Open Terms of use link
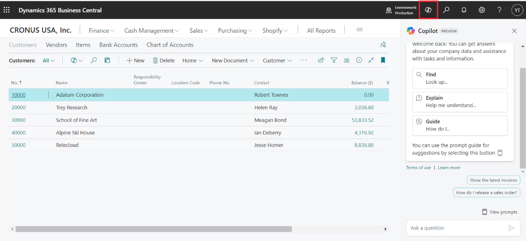 click(x=418, y=167)
